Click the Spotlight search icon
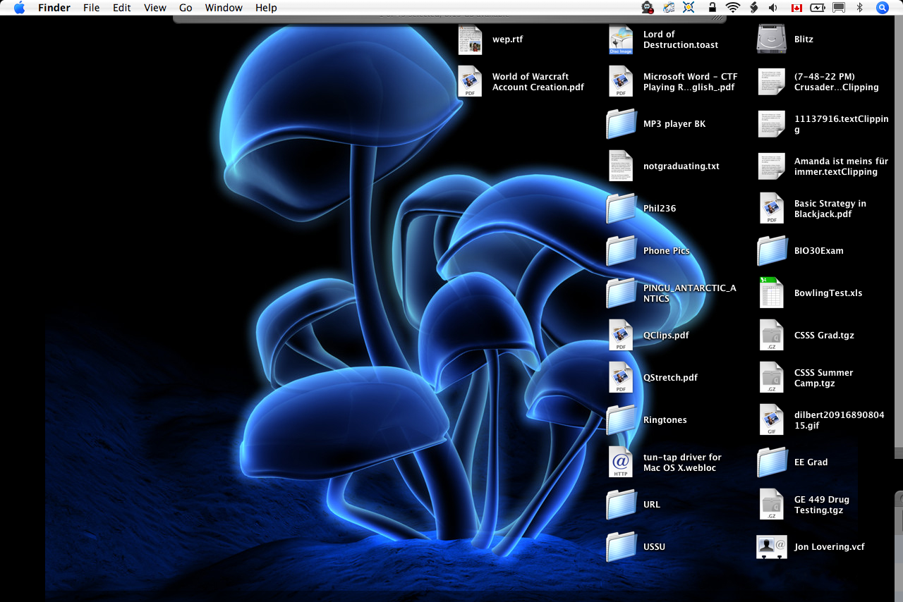This screenshot has width=903, height=602. pos(883,8)
